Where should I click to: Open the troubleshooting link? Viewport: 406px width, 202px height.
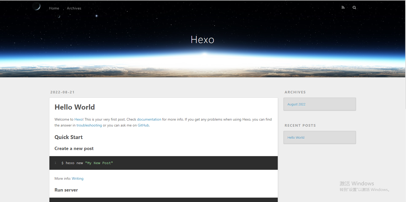tap(89, 125)
